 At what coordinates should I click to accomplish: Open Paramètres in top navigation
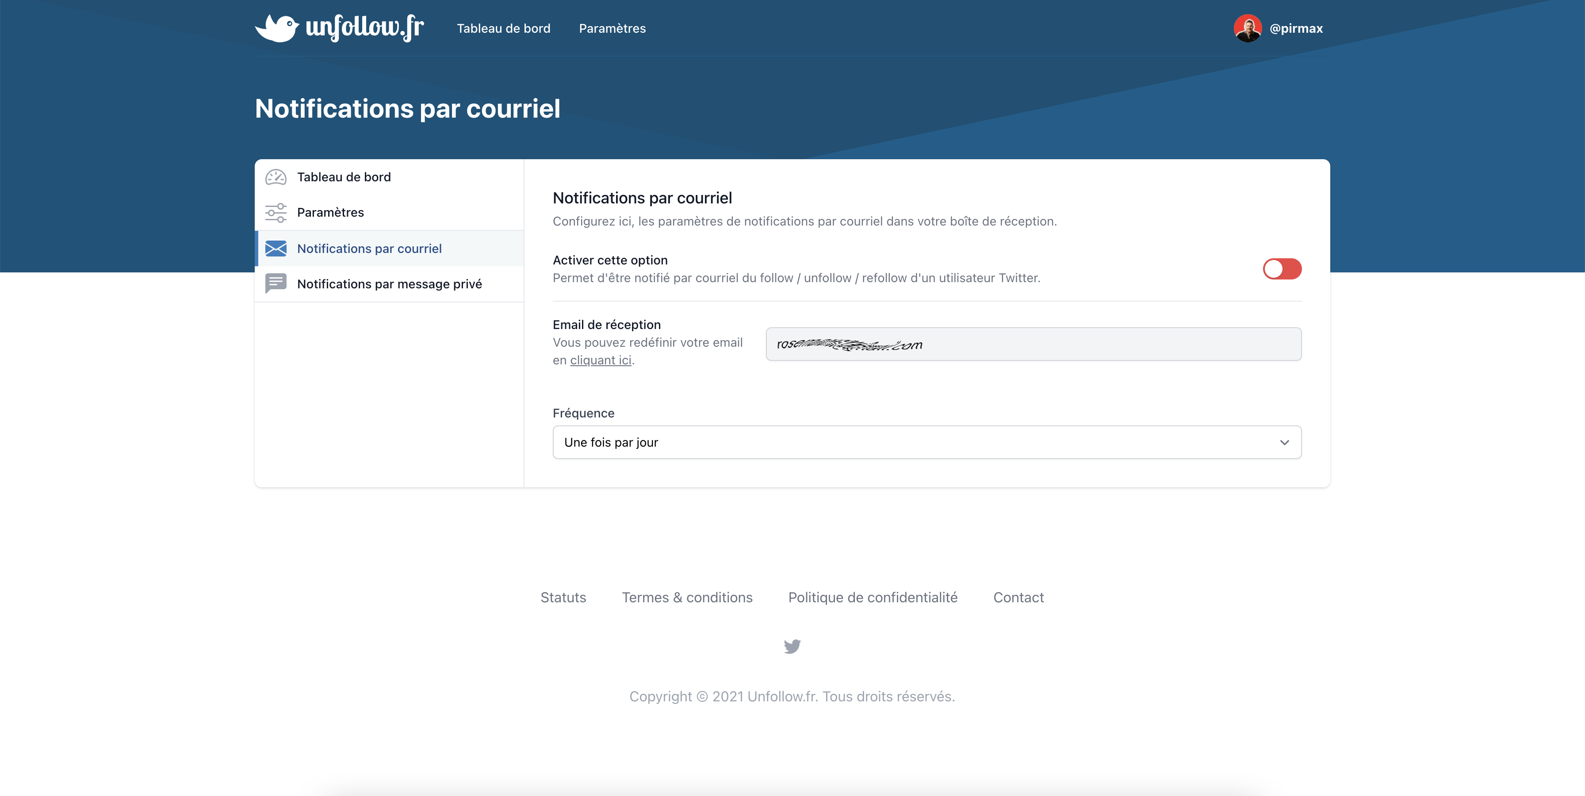point(612,28)
